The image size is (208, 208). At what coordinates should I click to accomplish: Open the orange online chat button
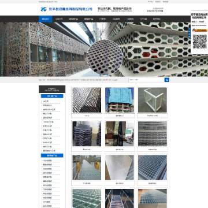point(200,30)
